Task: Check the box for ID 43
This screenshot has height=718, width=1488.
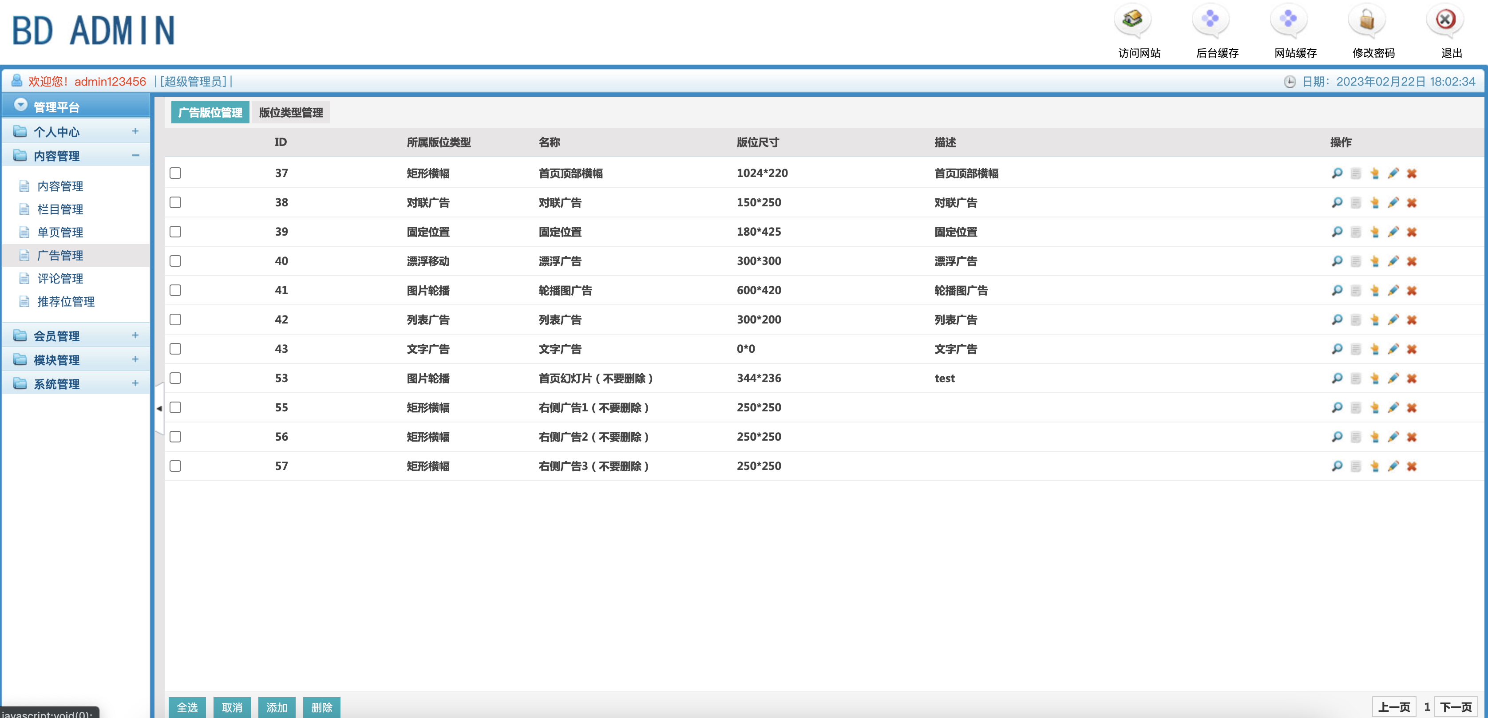Action: pos(176,349)
